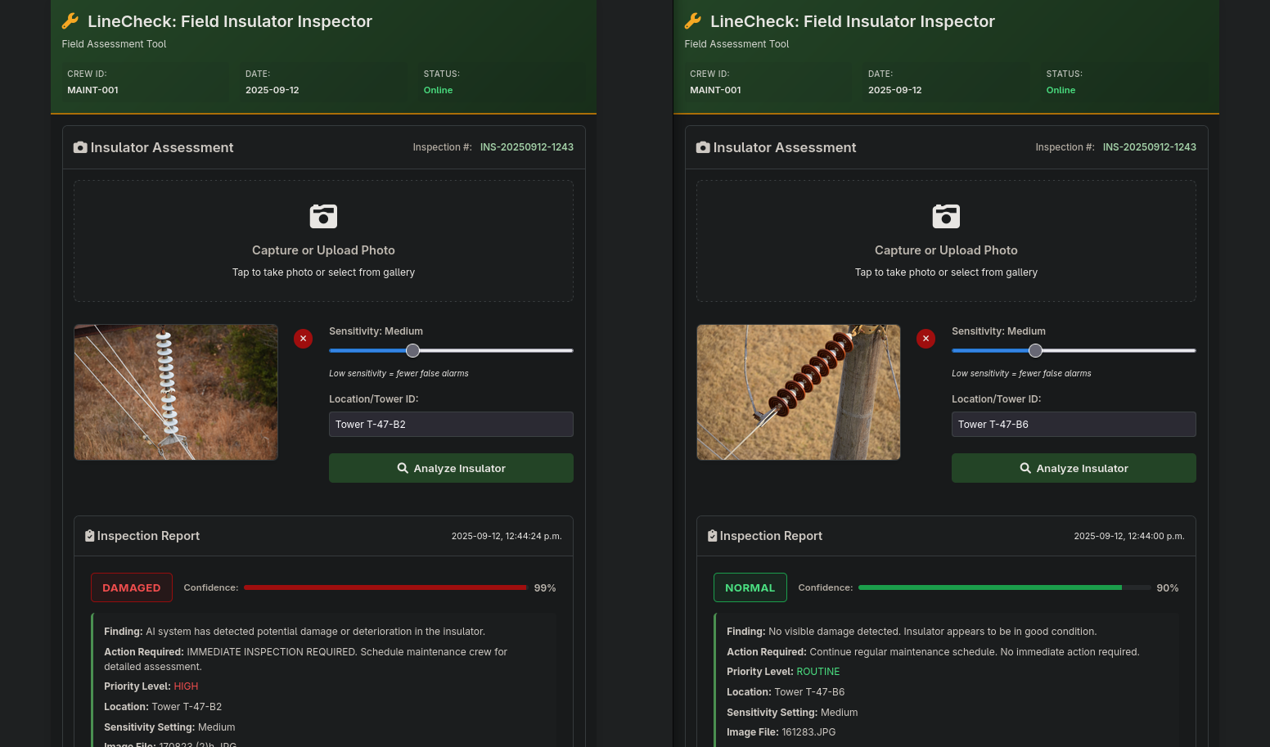Remove the Tower T-47-B2 photo with red X
1270x747 pixels.
303,339
